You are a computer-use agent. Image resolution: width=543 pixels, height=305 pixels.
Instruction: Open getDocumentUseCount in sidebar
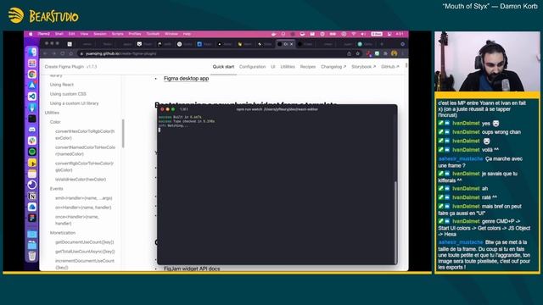click(85, 242)
